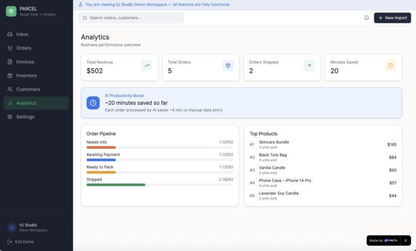Viewport: 416px width, 251px height.
Task: Click the Made by MeDo badge
Action: (383, 240)
